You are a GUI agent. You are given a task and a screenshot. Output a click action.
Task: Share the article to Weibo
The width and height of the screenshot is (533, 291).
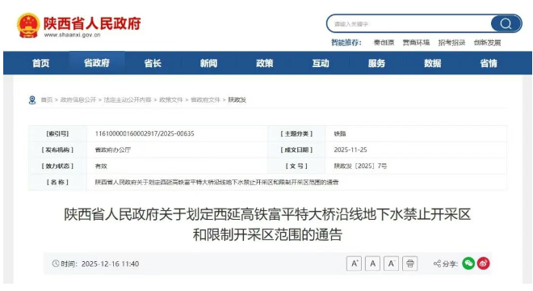point(484,264)
